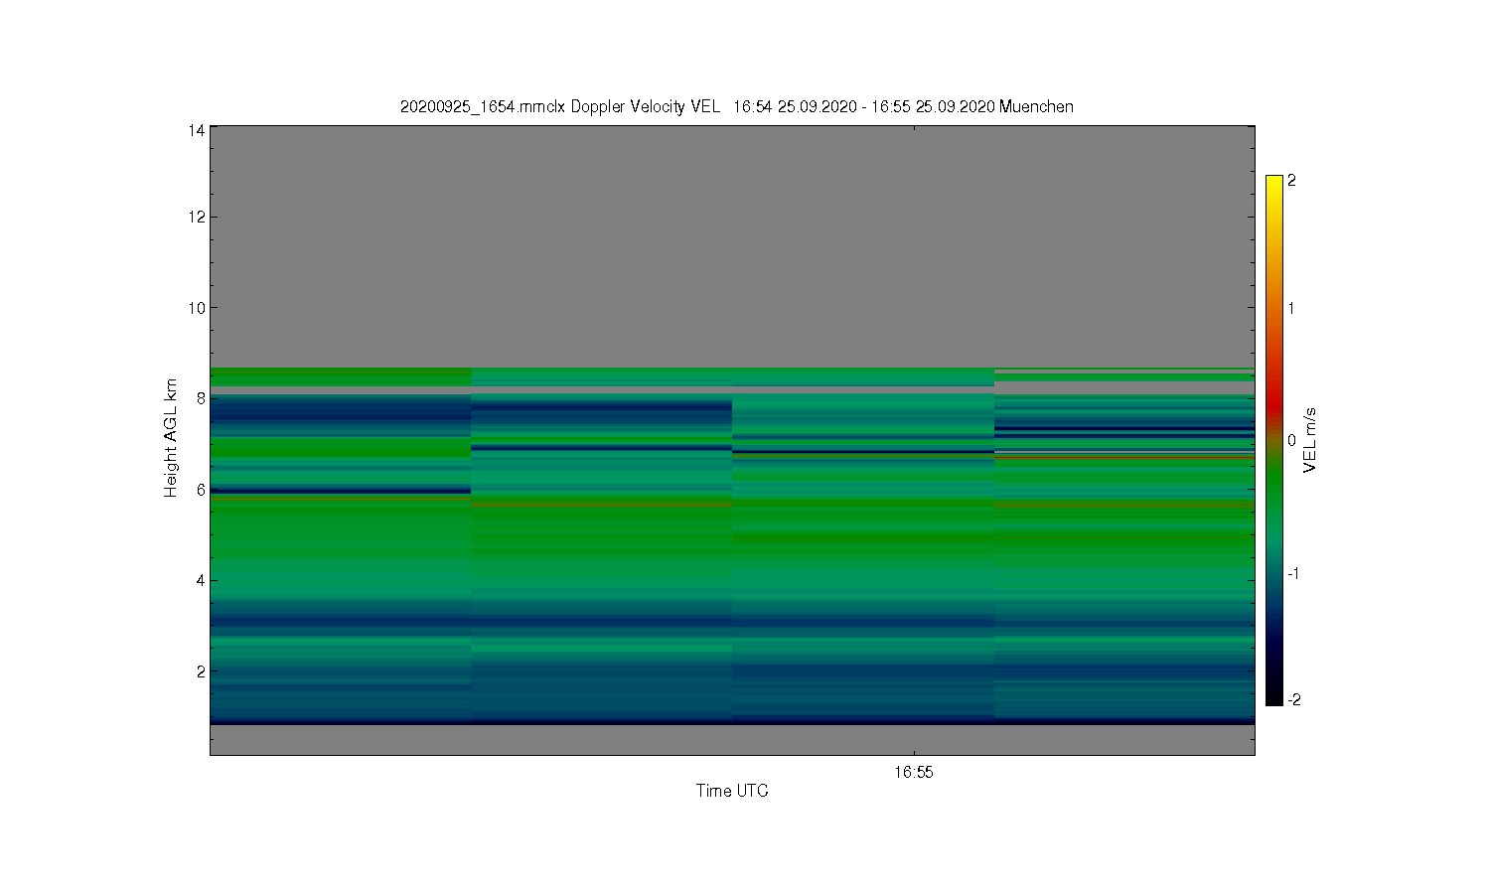Click the colorbar tick label '-1'
Screen dimensions: 1490x894
coord(1293,573)
